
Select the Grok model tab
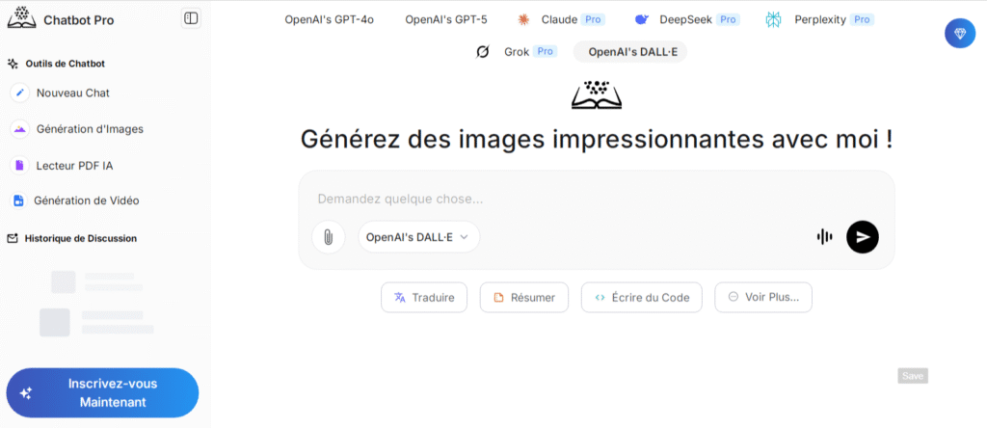point(517,52)
